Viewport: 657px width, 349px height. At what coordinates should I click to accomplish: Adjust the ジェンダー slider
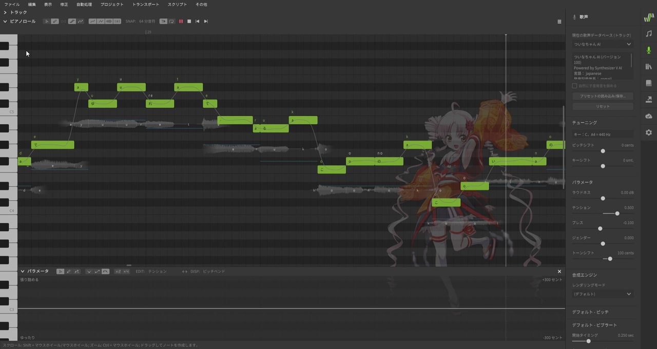603,243
